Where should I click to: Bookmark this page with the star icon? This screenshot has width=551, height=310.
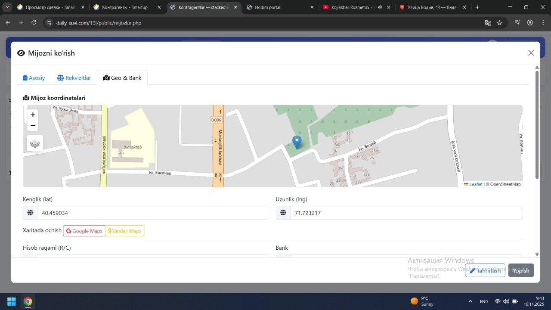click(x=499, y=23)
